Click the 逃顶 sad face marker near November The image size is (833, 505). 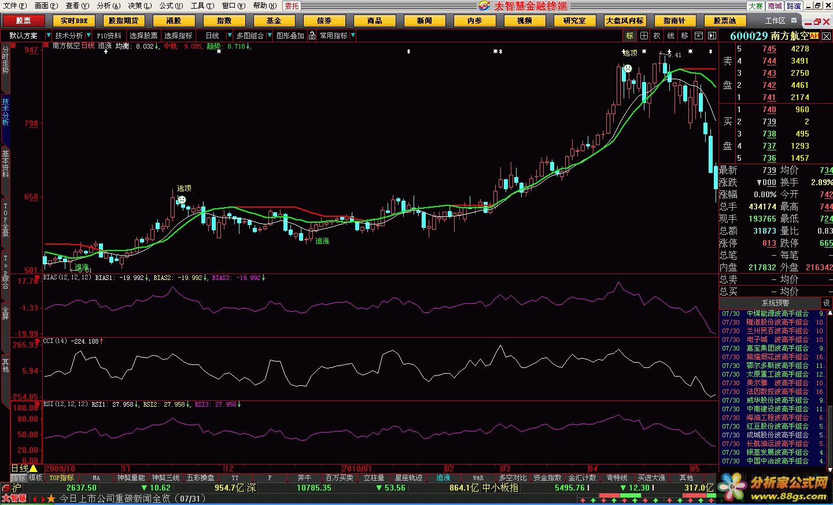coord(182,200)
